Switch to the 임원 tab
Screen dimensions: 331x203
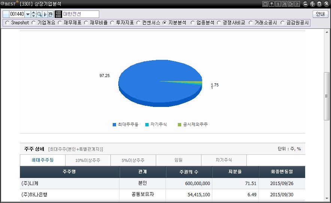point(179,160)
